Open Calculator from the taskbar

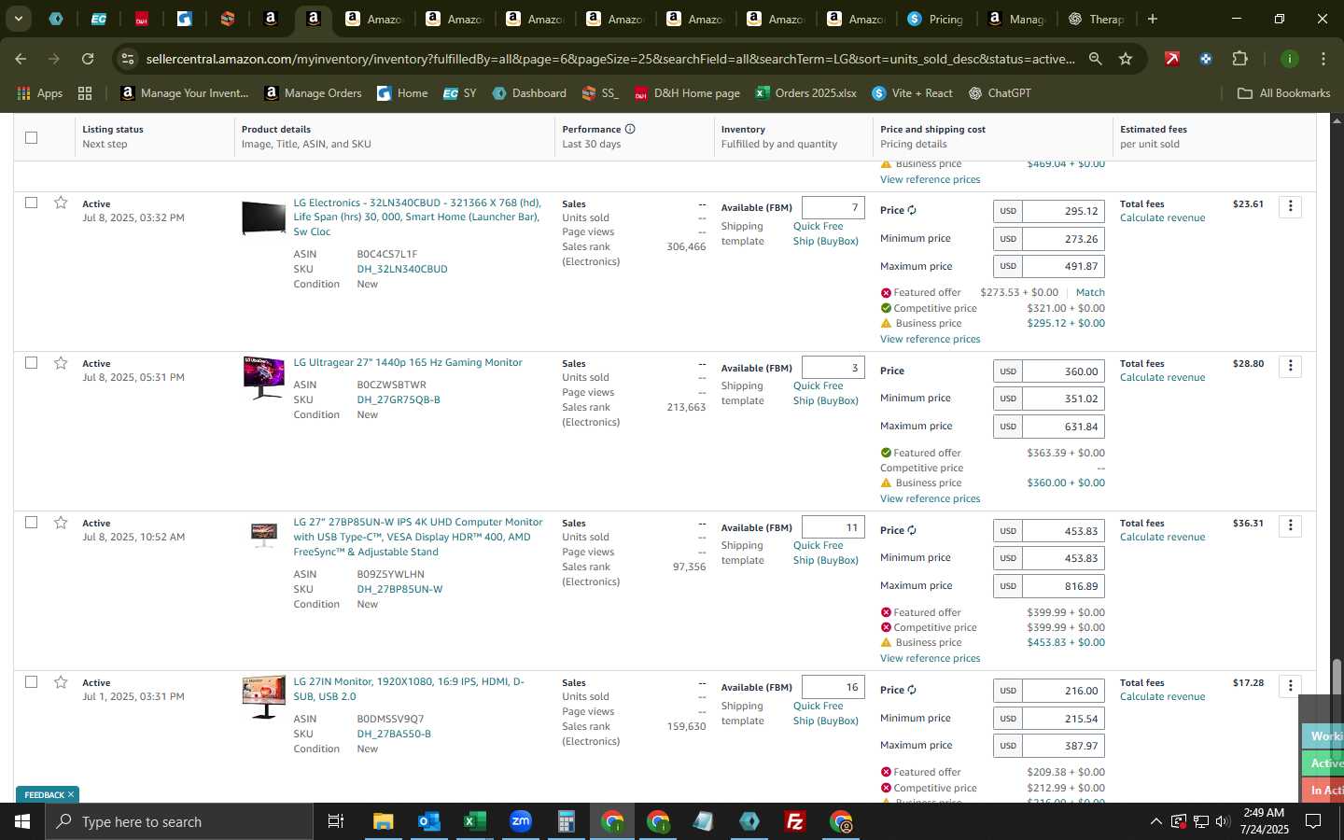pyautogui.click(x=566, y=821)
